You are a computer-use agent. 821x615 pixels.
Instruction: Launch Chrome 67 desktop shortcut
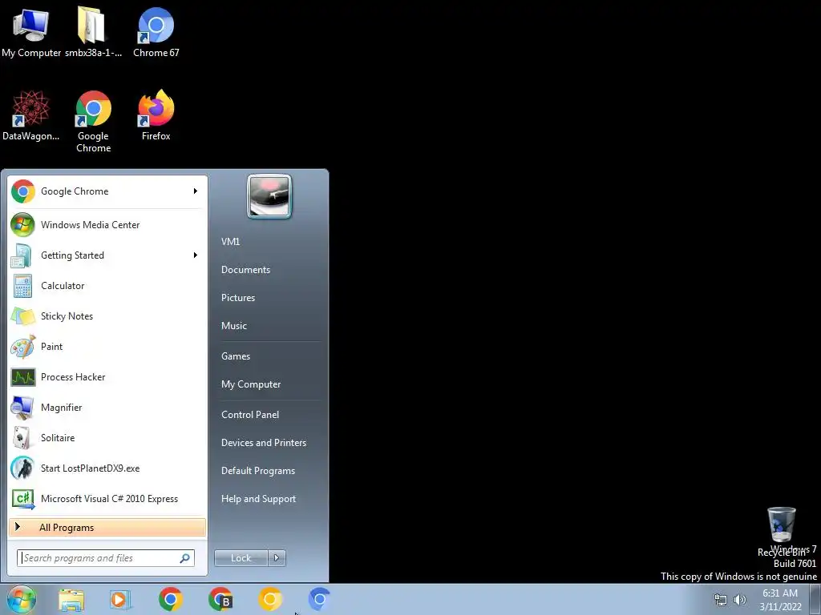click(x=156, y=32)
